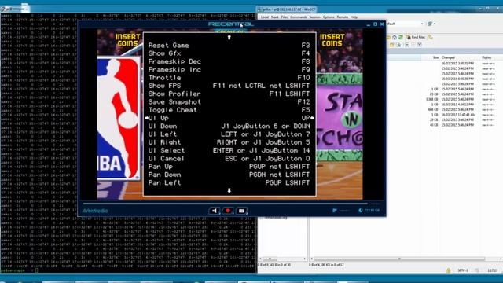The image size is (503, 283).
Task: Click the padlock icon in WinSCP's status bar
Action: (448, 270)
